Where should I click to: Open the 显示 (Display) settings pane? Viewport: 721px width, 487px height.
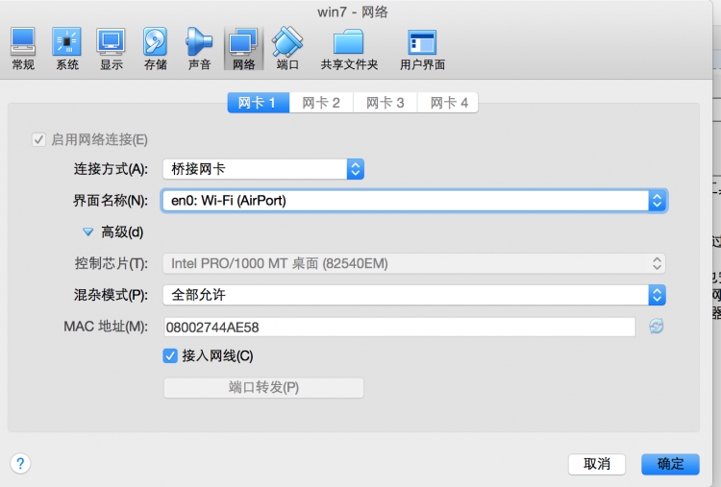tap(112, 49)
